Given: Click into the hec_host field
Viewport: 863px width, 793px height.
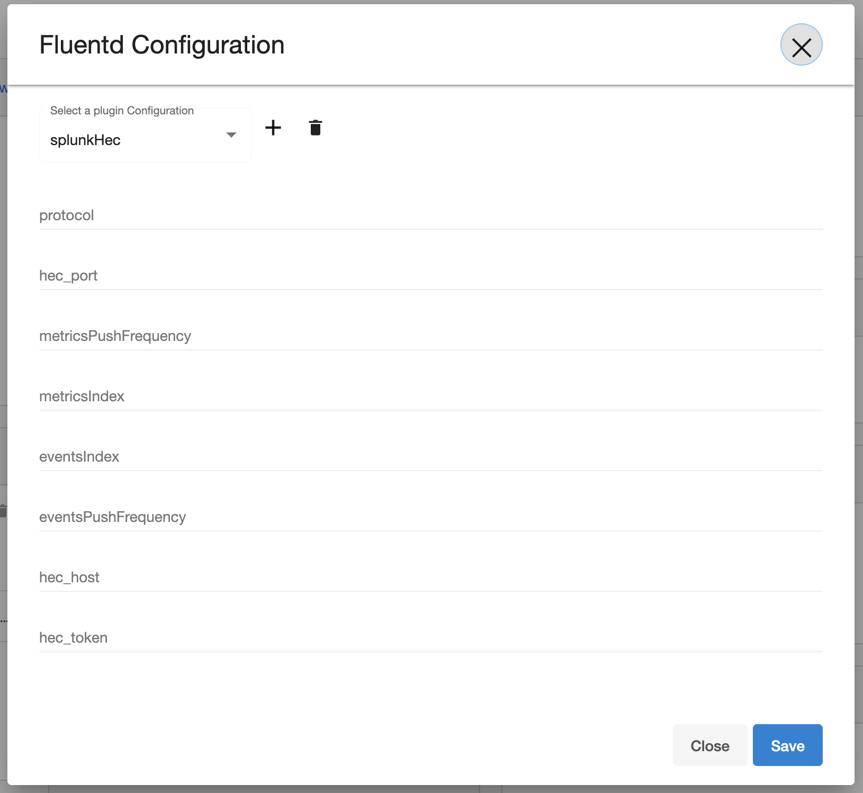Looking at the screenshot, I should (430, 578).
